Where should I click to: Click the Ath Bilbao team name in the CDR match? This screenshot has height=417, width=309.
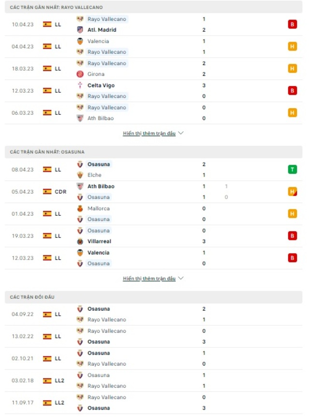click(101, 186)
